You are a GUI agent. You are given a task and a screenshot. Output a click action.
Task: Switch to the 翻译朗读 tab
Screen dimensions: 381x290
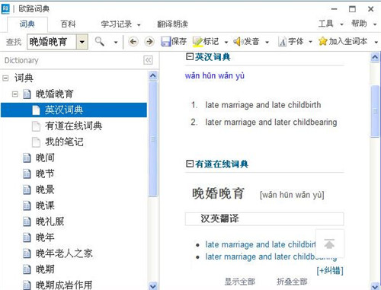[x=172, y=24]
